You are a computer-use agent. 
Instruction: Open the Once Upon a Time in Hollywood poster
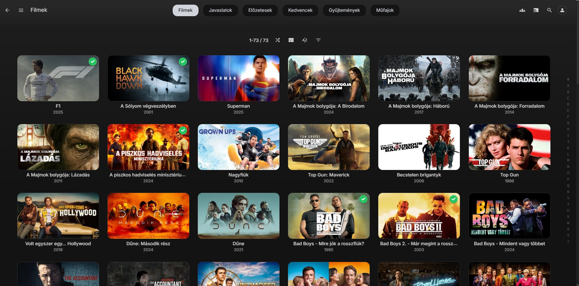coord(58,216)
